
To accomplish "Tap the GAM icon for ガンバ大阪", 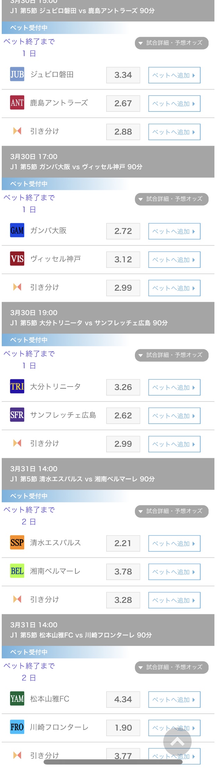I will pyautogui.click(x=17, y=230).
